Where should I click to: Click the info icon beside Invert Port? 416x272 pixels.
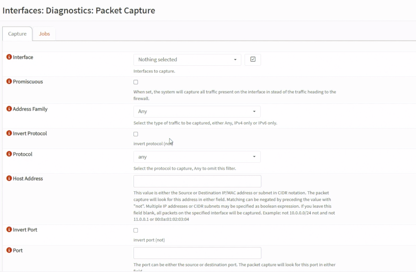pos(9,229)
